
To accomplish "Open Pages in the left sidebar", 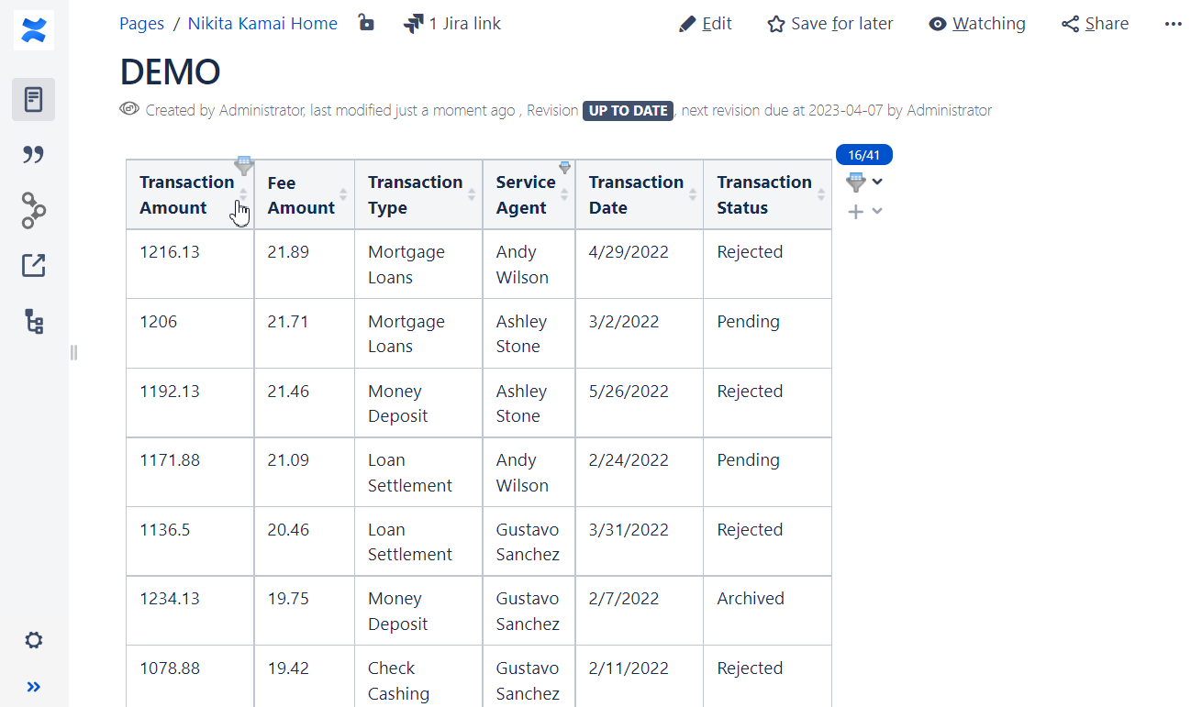I will coord(34,99).
